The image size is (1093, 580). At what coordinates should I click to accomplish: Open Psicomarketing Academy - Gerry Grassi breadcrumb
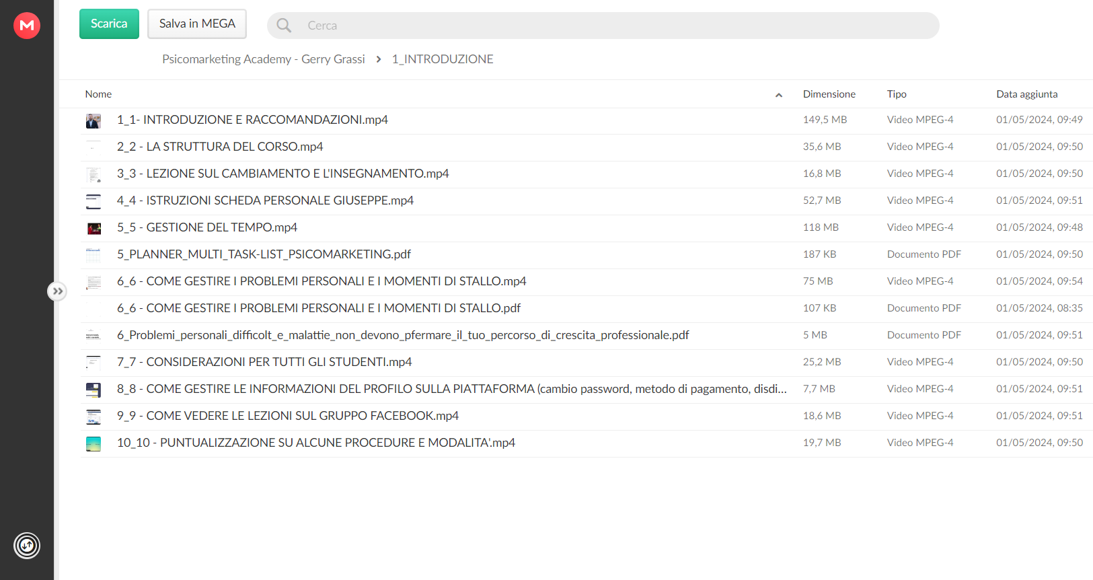[264, 59]
